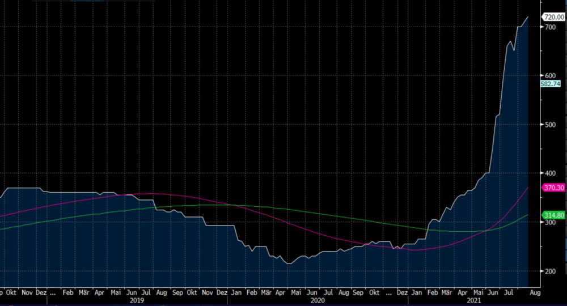This screenshot has height=306, width=567.
Task: Click the 300 tick on price axis
Action: point(550,222)
